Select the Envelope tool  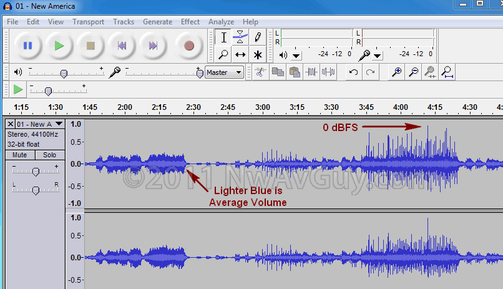point(240,37)
